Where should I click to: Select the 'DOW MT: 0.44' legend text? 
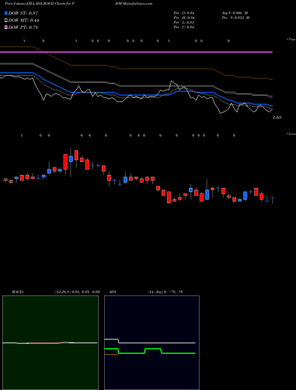pyautogui.click(x=24, y=21)
